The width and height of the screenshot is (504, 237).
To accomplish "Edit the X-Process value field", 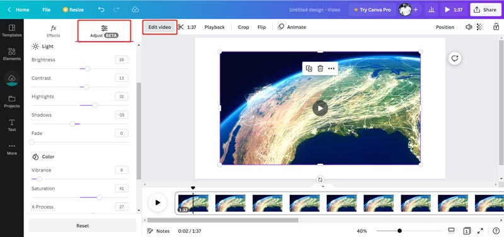I will [x=122, y=207].
